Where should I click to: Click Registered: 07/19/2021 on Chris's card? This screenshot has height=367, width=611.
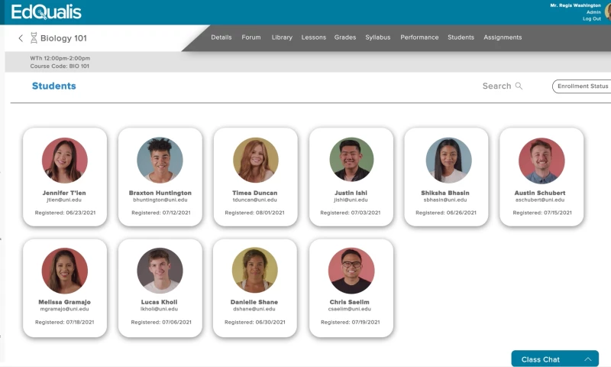[x=351, y=322]
